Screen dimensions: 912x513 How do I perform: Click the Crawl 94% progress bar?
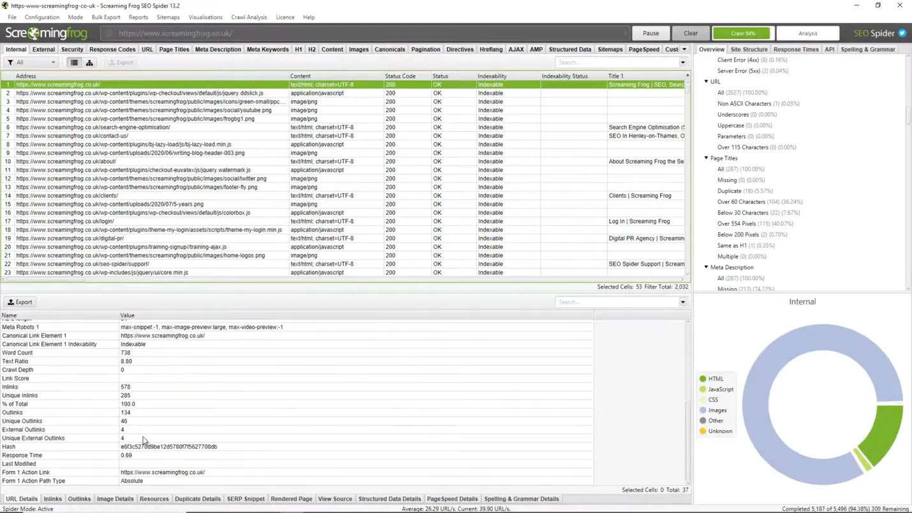[x=742, y=33]
